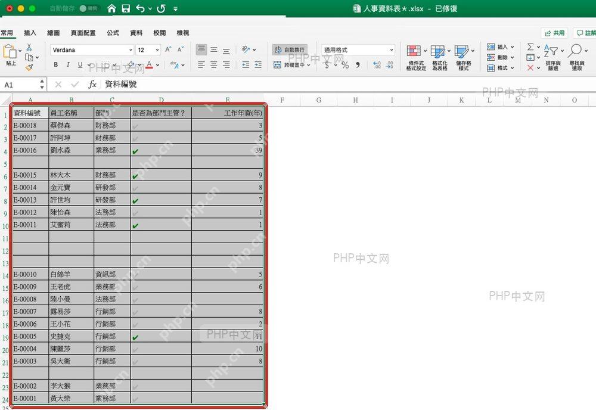Open the customize quick access toolbar menu

[175, 9]
